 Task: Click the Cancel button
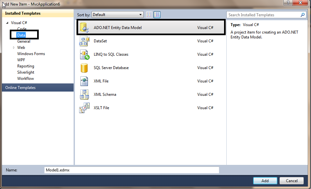[x=291, y=181]
